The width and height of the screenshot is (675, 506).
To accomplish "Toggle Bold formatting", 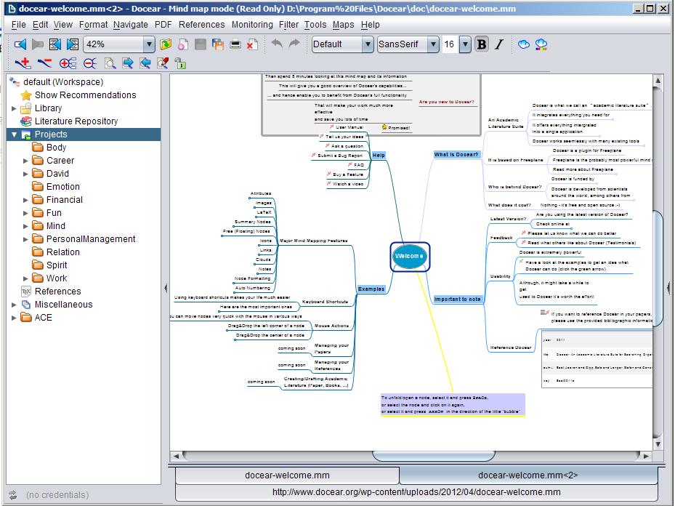I will tap(482, 44).
